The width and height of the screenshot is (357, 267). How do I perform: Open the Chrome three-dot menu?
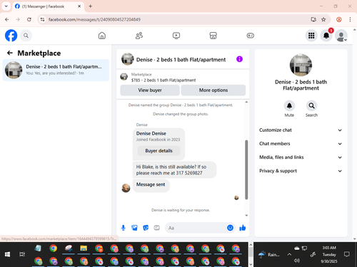pos(350,19)
